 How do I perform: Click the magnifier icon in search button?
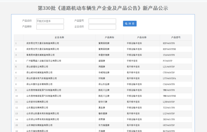tap(126, 24)
